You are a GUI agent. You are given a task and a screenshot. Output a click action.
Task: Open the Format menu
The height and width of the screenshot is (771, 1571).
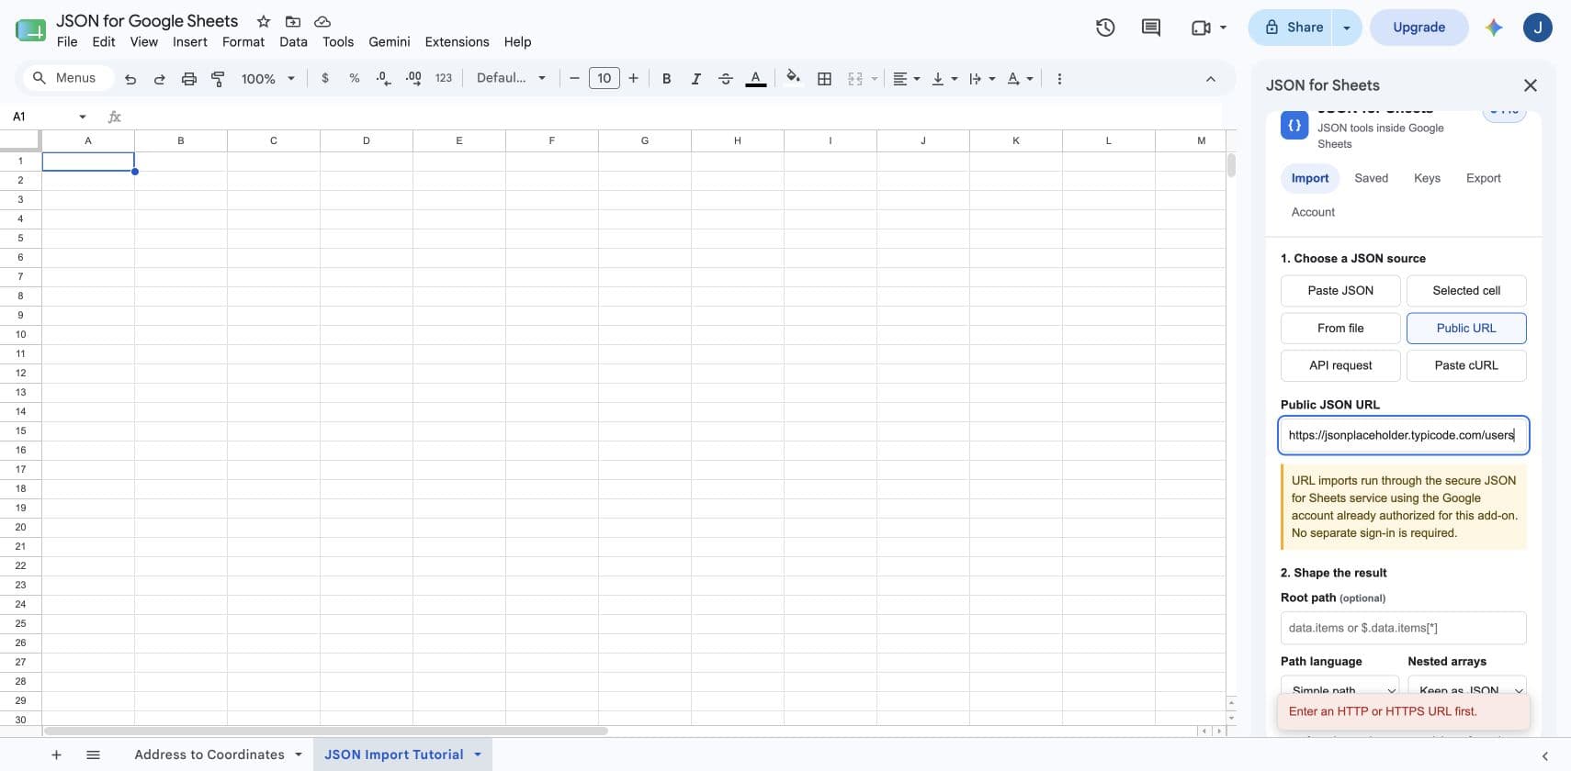coord(243,42)
